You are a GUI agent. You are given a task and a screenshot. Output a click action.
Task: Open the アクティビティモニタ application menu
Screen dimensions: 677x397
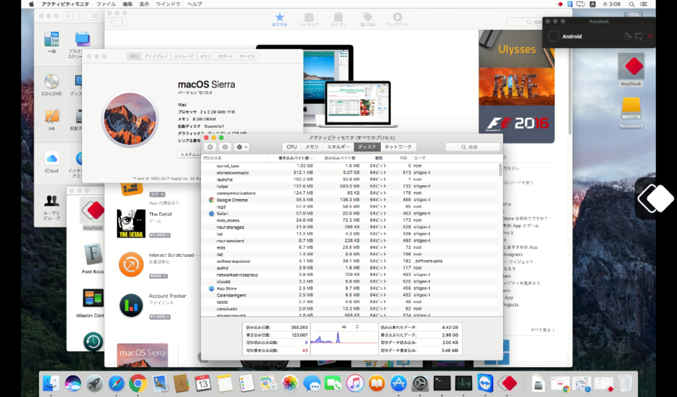pos(66,4)
